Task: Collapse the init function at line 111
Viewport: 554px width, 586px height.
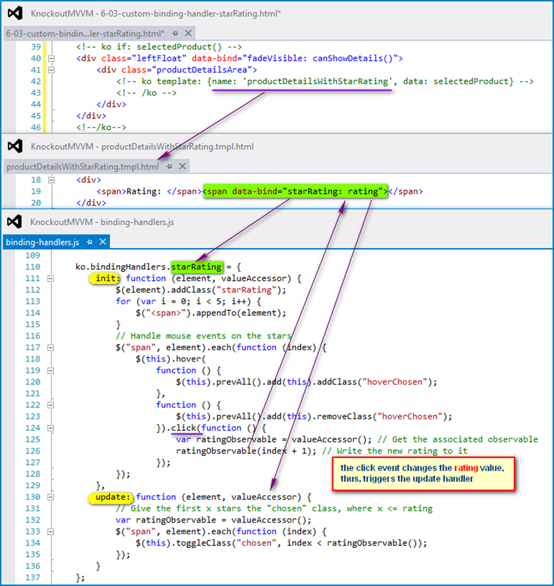Action: [x=51, y=278]
